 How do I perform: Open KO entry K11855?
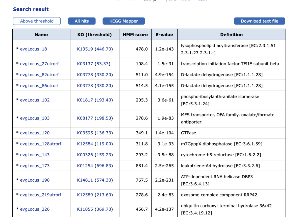coord(85,209)
